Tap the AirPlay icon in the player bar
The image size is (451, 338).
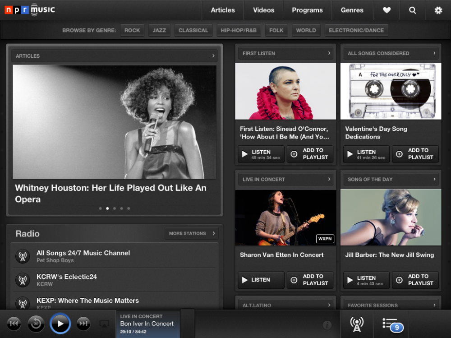(x=104, y=324)
